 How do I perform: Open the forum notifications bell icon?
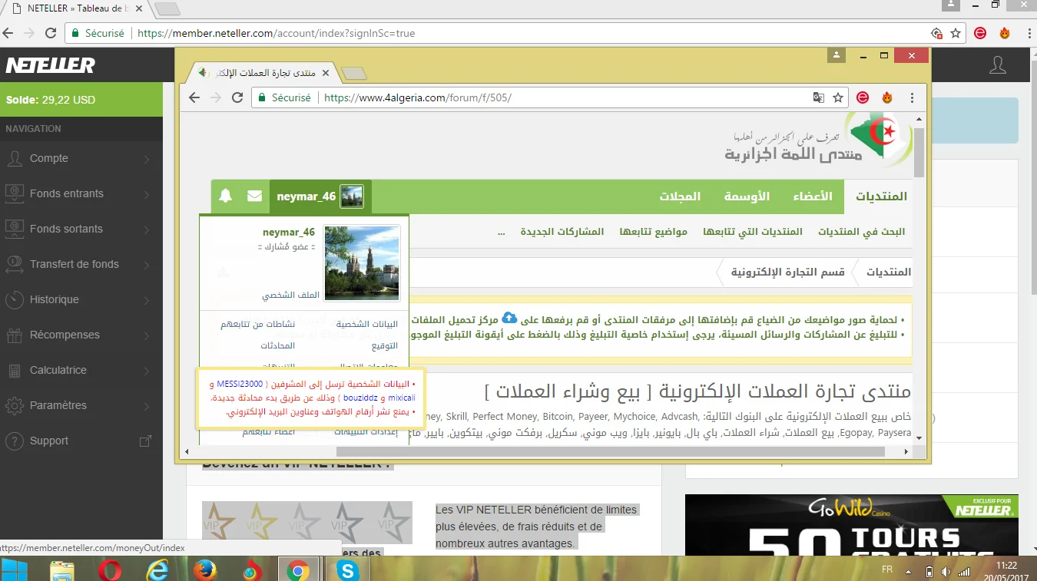tap(225, 196)
